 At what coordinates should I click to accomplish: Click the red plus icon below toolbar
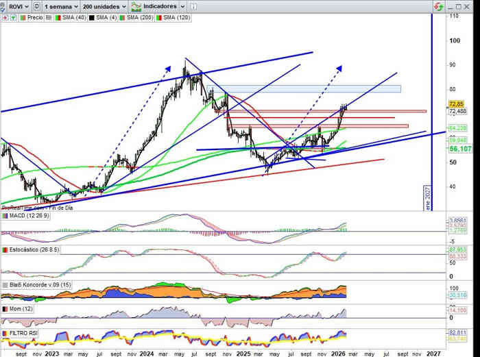[4, 17]
